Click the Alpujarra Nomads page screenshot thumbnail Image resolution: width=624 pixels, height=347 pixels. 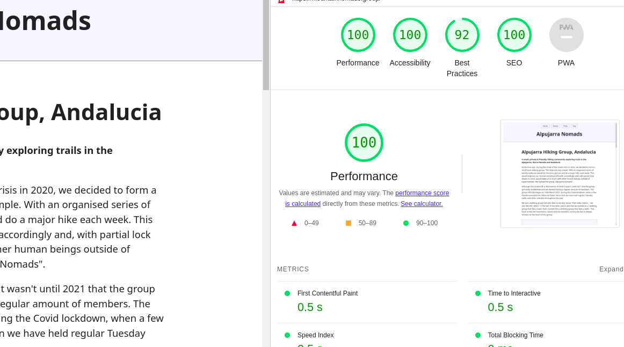[x=560, y=173]
